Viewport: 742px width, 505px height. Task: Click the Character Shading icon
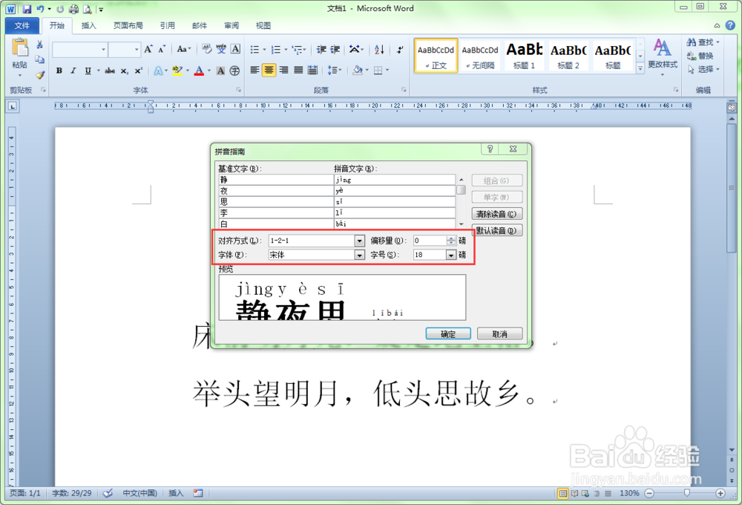(220, 71)
